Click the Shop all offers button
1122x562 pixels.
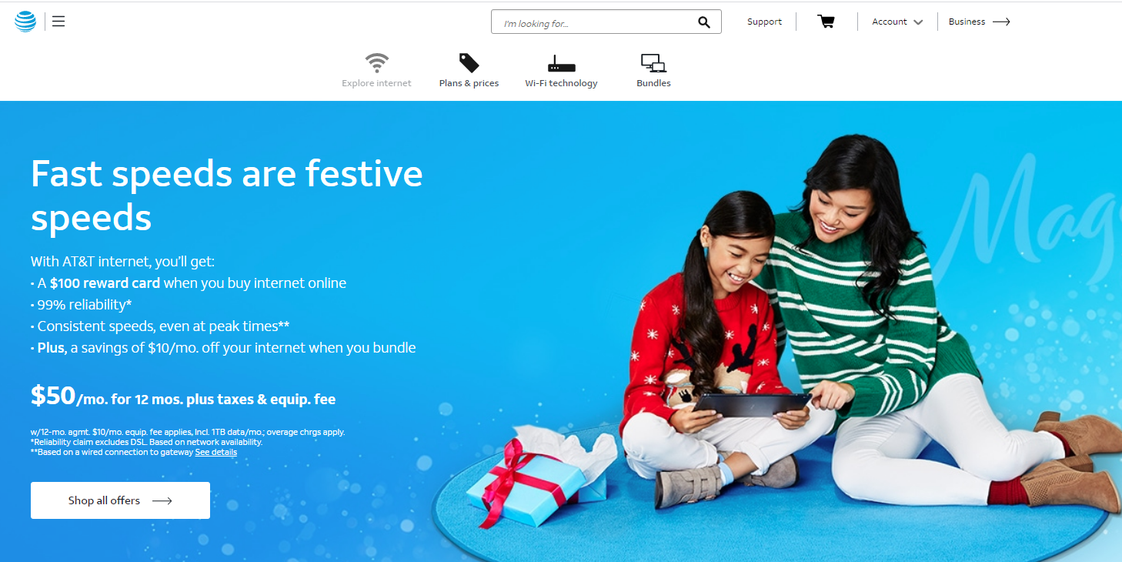tap(120, 500)
